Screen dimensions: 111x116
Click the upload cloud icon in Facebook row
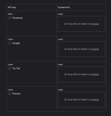click(66, 24)
